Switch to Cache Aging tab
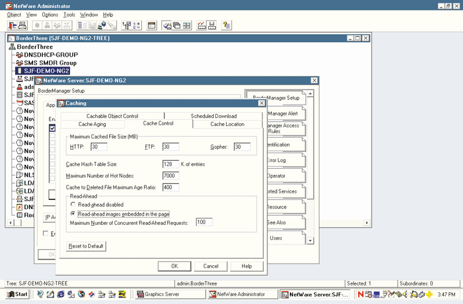 (92, 124)
